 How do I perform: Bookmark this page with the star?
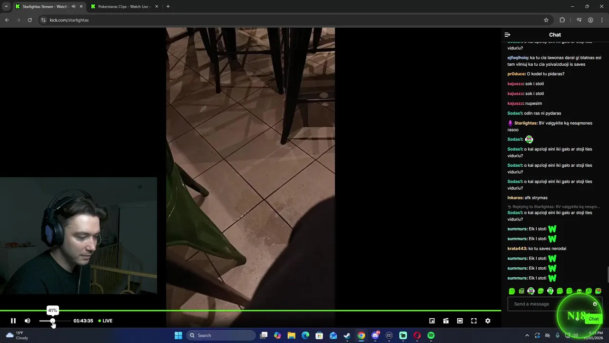[546, 20]
